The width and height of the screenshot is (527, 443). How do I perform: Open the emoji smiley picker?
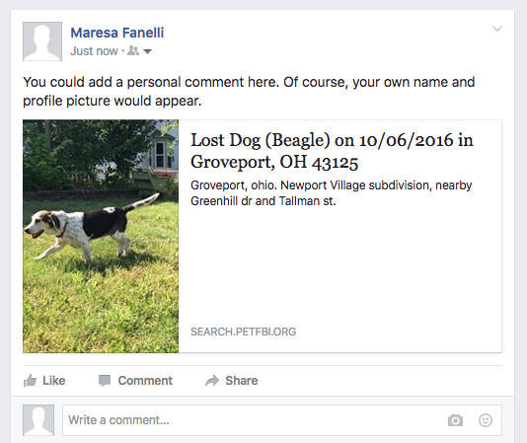pyautogui.click(x=486, y=420)
